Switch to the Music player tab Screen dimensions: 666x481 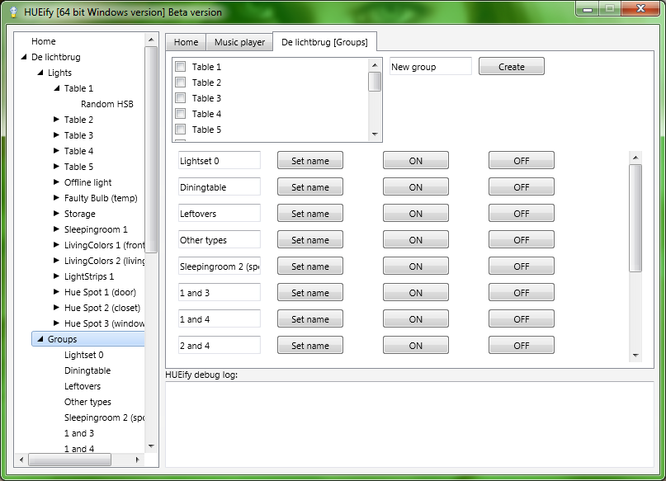[x=239, y=42]
